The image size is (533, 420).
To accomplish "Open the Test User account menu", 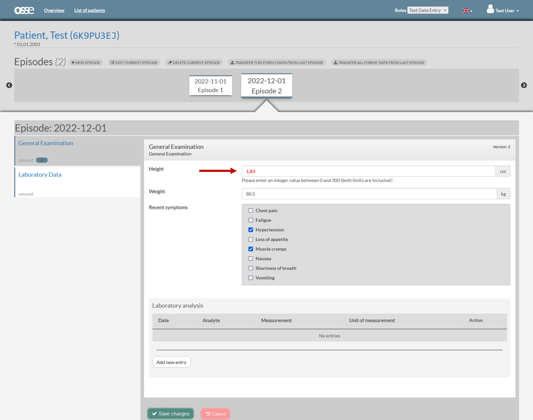I will click(x=507, y=11).
